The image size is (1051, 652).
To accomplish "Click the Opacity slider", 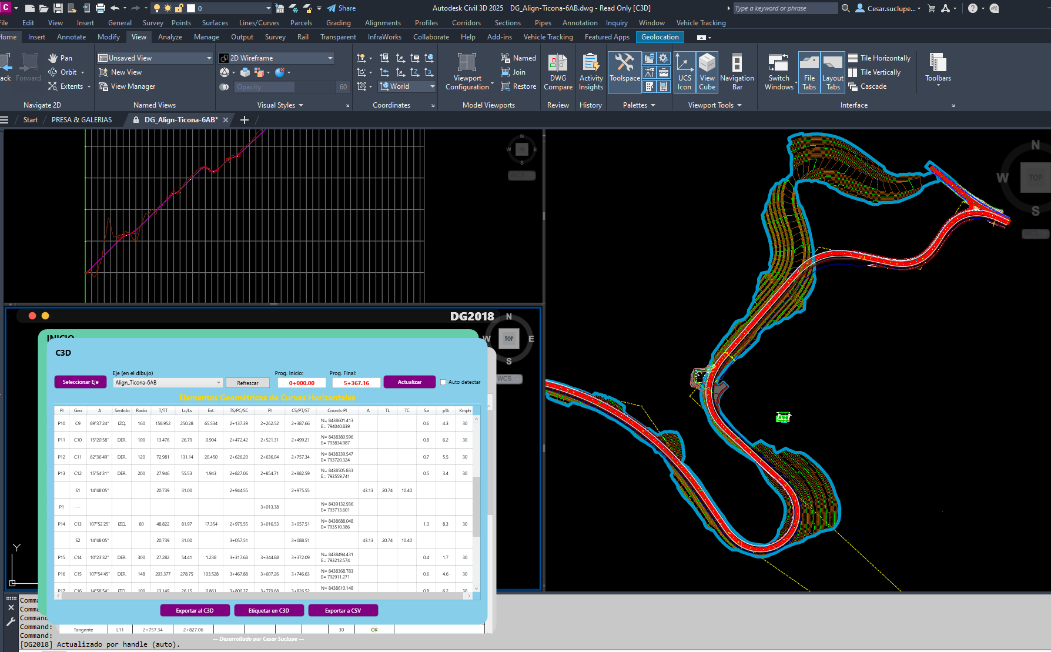I will (265, 87).
